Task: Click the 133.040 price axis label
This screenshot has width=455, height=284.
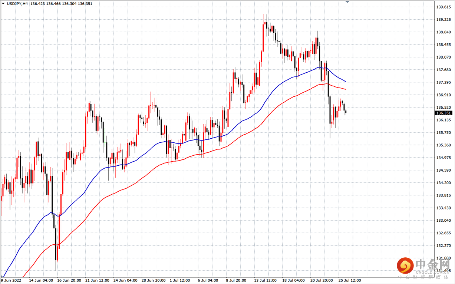Action: click(x=444, y=221)
